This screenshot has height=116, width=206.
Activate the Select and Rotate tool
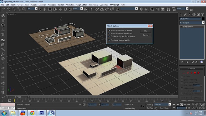coord(65,9)
